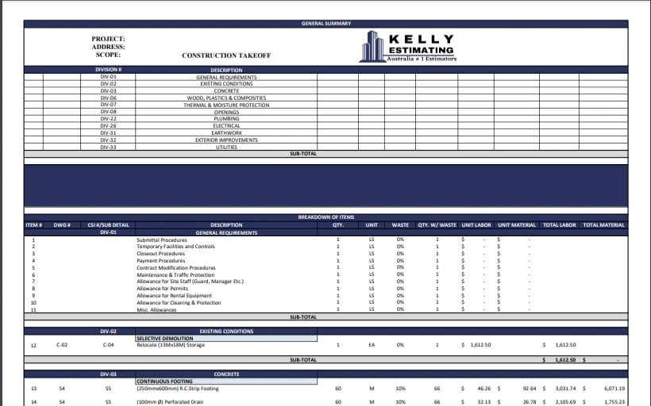The width and height of the screenshot is (651, 406).
Task: Click the 'OPENINGS' description cell
Action: tap(226, 112)
